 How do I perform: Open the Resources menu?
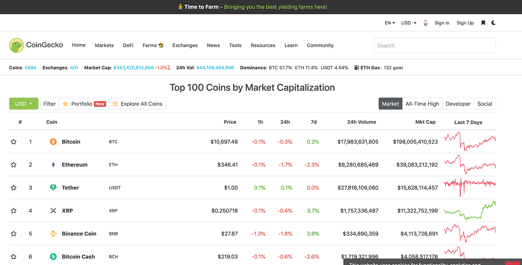coord(263,45)
